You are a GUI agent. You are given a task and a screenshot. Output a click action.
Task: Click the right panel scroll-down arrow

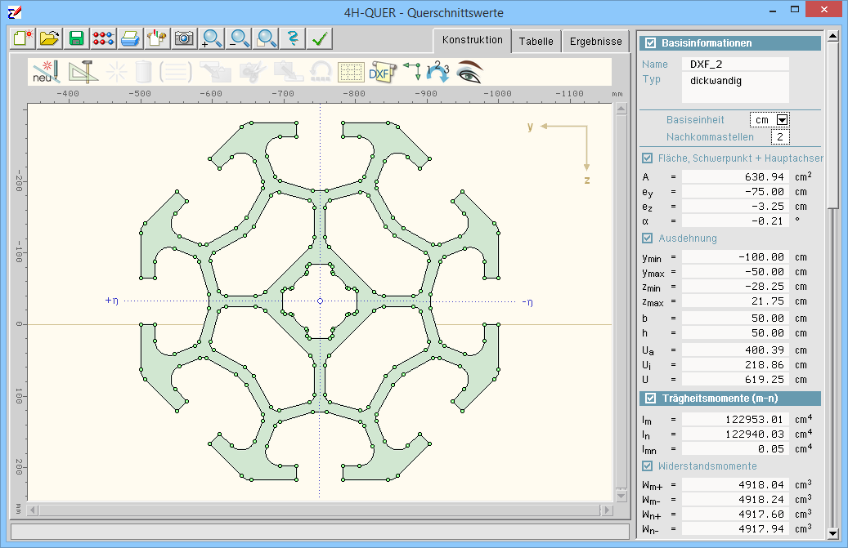click(832, 533)
